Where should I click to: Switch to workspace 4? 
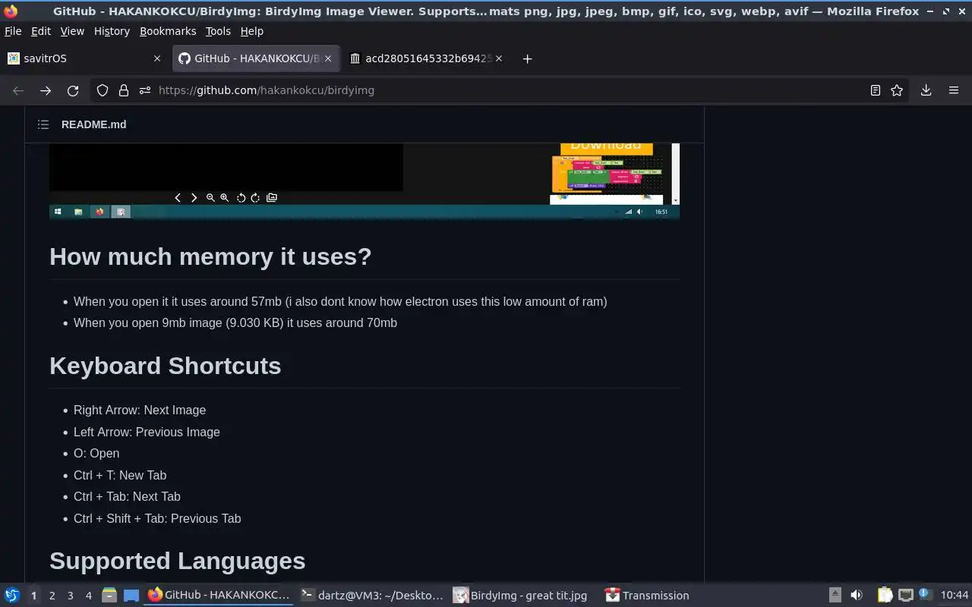[88, 596]
